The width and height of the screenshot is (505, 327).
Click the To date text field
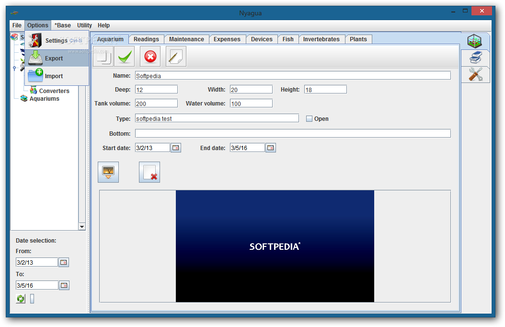coord(37,285)
